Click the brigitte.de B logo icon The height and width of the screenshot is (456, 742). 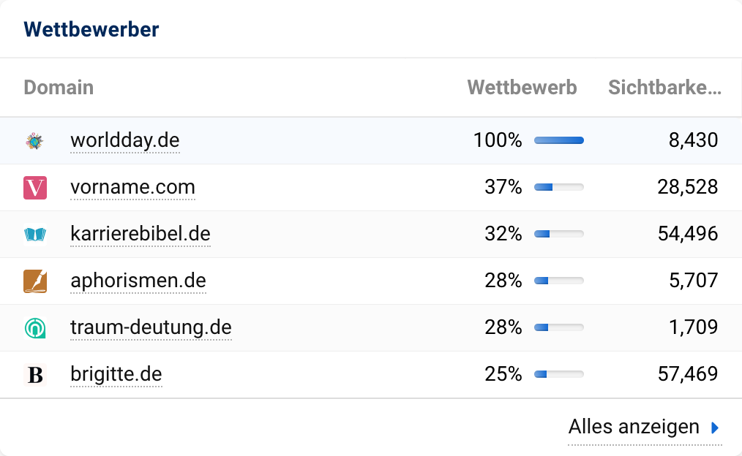pos(35,375)
